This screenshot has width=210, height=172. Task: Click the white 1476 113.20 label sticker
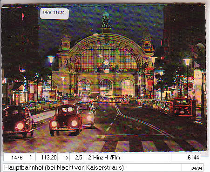tap(54, 13)
